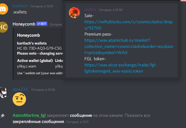Click the pin icon beside AstonMartine_fgl notice
186x128 pixels.
[3, 115]
